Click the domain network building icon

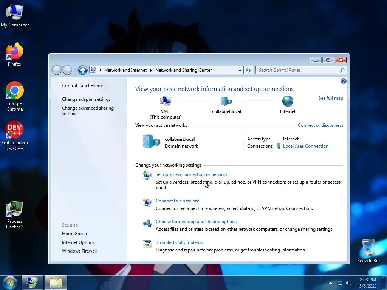point(152,141)
